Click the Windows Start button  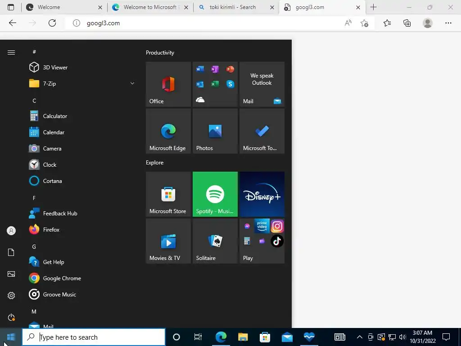click(11, 337)
